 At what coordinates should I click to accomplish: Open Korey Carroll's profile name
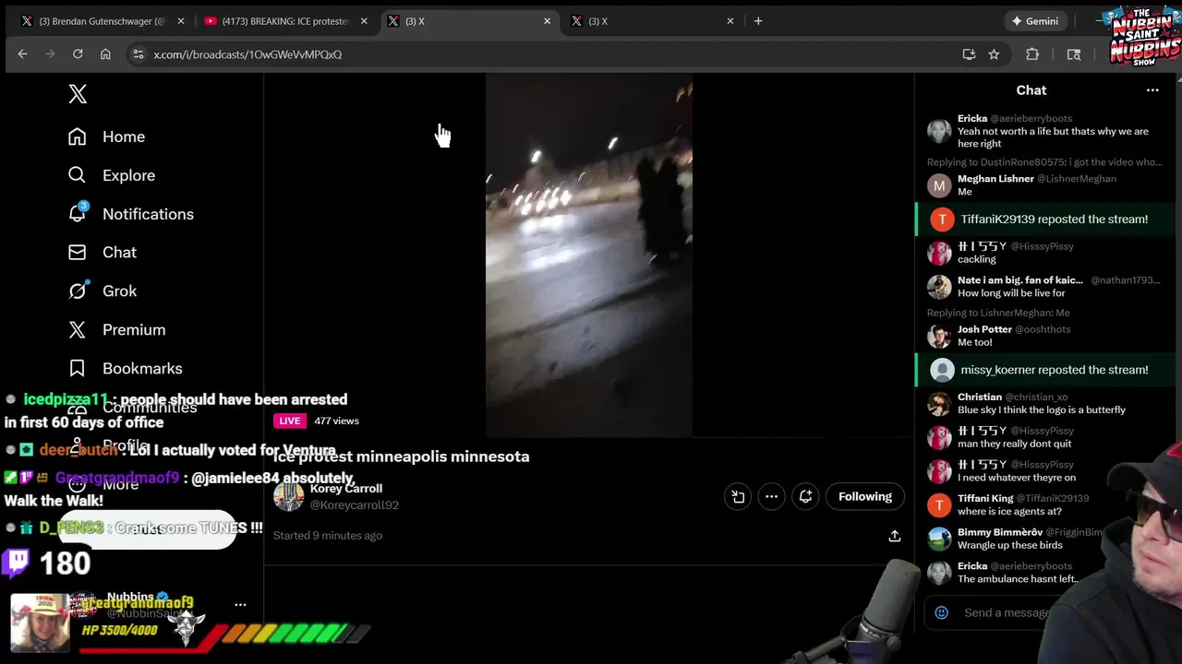(x=346, y=489)
